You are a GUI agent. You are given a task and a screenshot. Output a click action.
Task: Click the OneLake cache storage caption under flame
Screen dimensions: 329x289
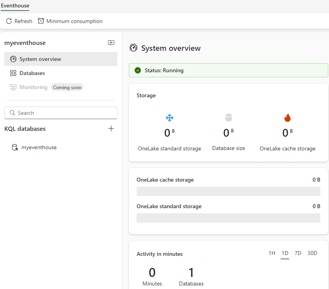(x=288, y=148)
